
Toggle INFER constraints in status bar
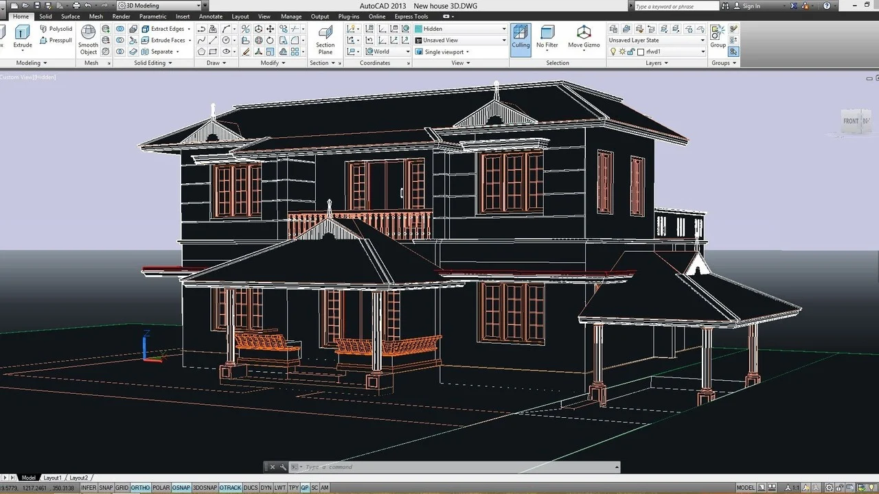tap(89, 488)
